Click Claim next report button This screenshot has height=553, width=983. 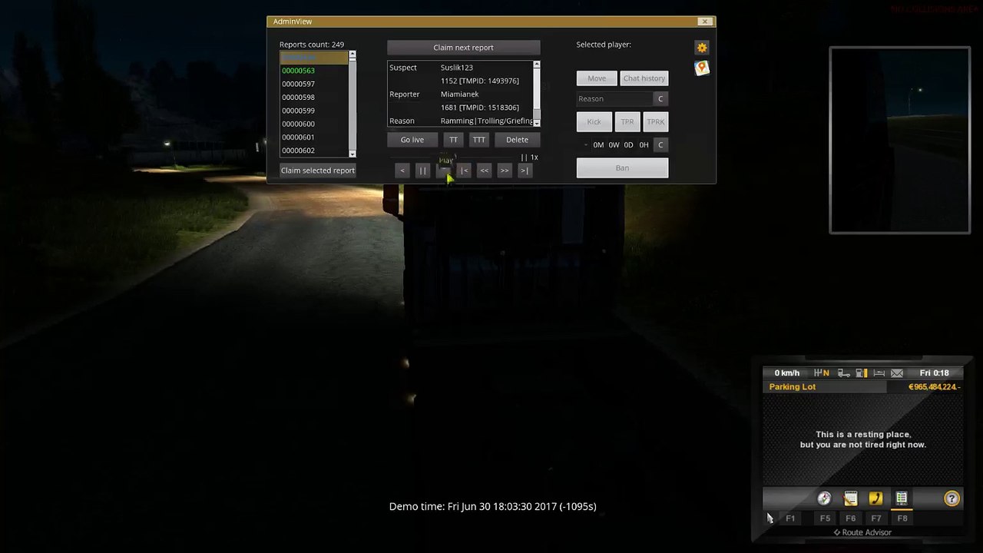pyautogui.click(x=464, y=48)
